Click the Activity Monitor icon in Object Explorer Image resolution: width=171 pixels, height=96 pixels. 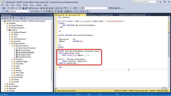coord(24,18)
